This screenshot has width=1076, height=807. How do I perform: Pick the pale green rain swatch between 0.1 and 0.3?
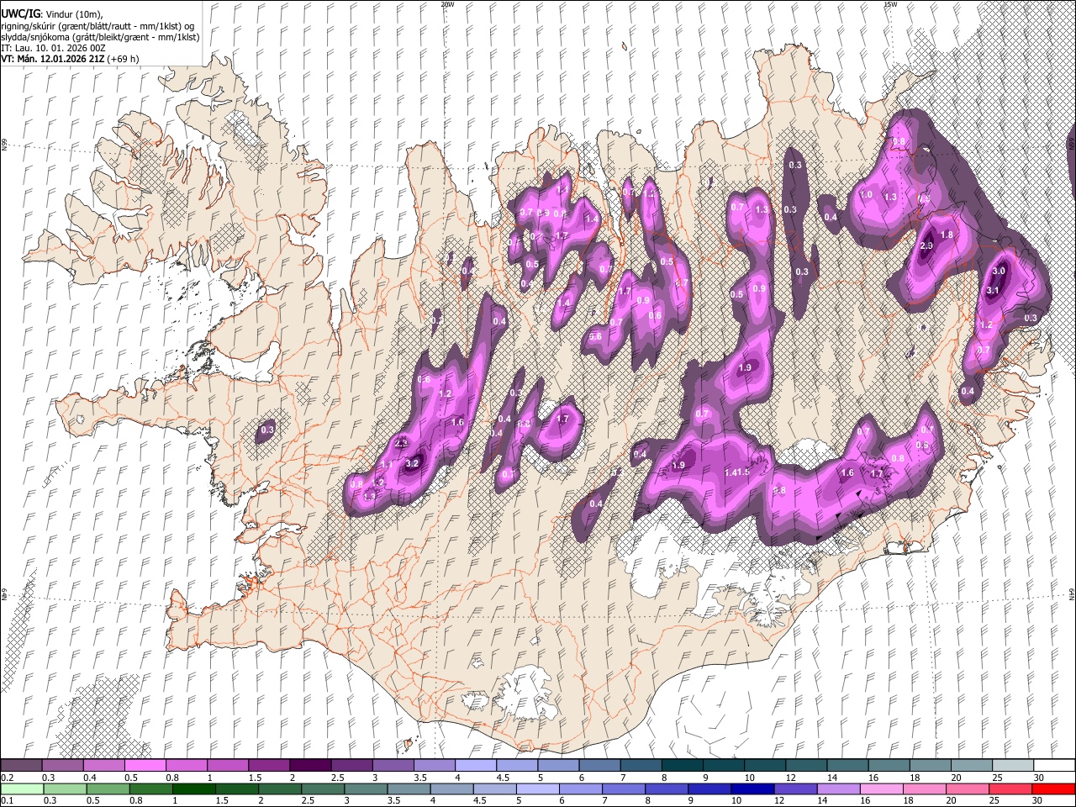point(22,789)
